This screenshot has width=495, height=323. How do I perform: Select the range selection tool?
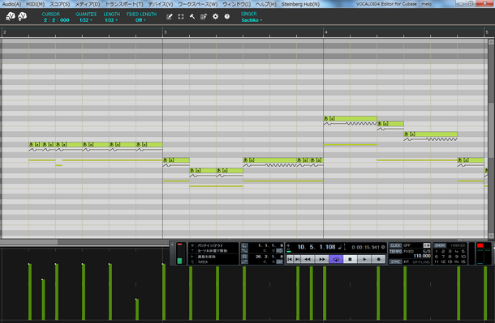tap(181, 17)
